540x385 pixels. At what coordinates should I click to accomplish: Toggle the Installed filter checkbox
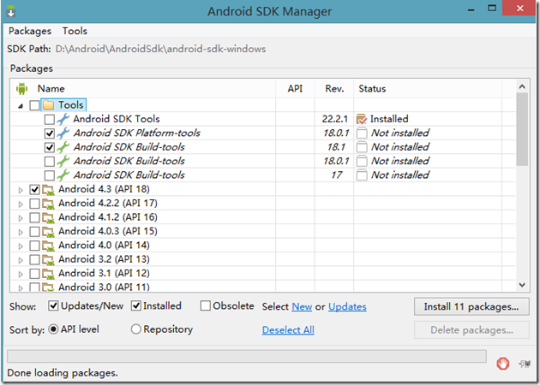tap(136, 305)
